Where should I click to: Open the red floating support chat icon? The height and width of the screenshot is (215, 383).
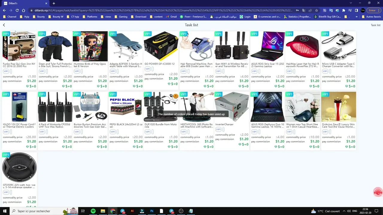[x=378, y=192]
